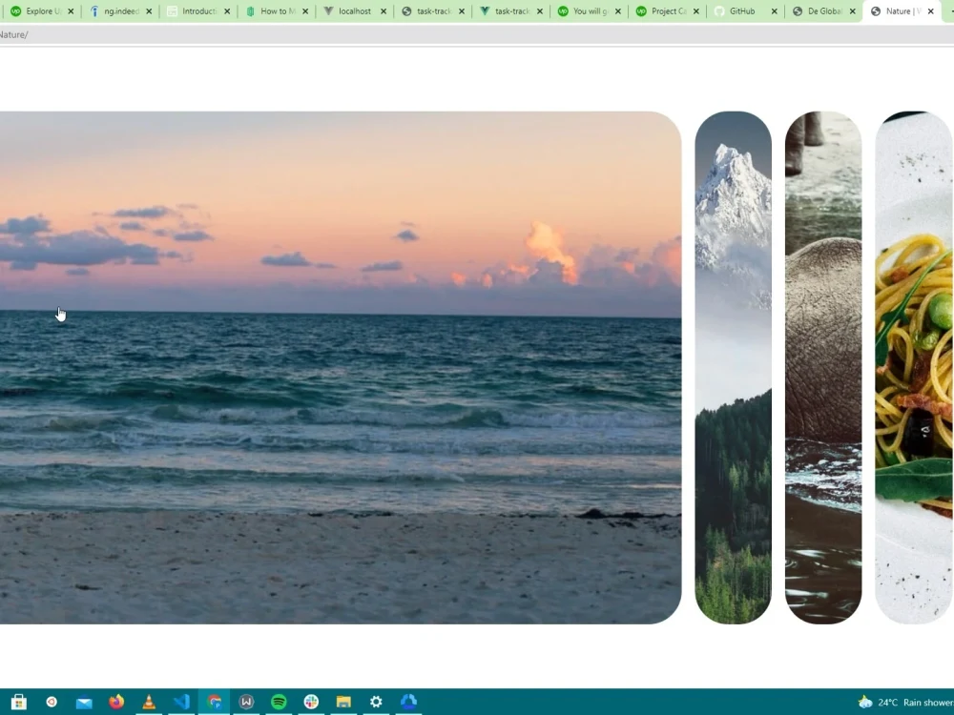
Task: Open Microsoft Store from the taskbar
Action: click(x=19, y=702)
